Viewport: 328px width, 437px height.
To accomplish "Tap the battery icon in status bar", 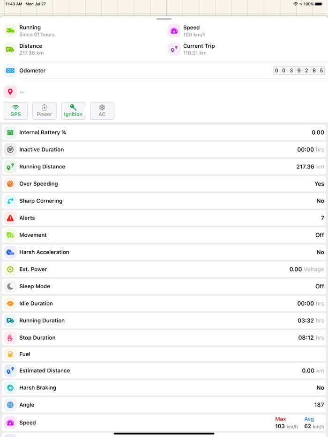I will [319, 4].
